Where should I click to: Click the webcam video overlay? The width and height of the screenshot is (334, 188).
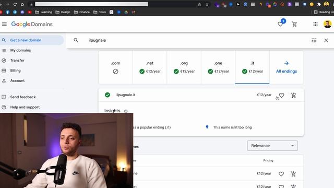66,150
